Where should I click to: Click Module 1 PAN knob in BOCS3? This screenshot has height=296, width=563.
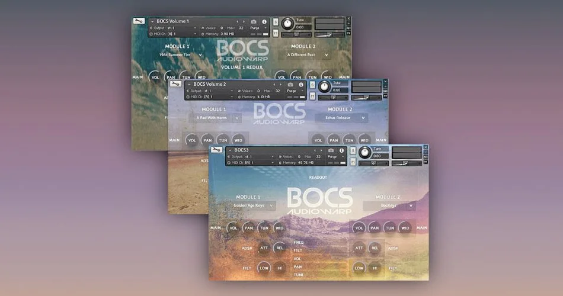point(249,228)
